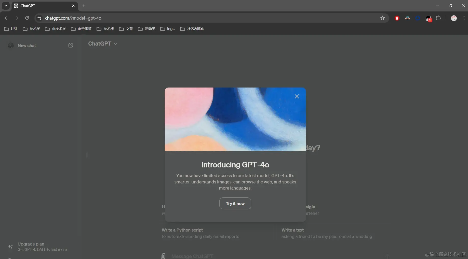Click the browser back arrow
Image resolution: width=468 pixels, height=259 pixels.
[6, 18]
